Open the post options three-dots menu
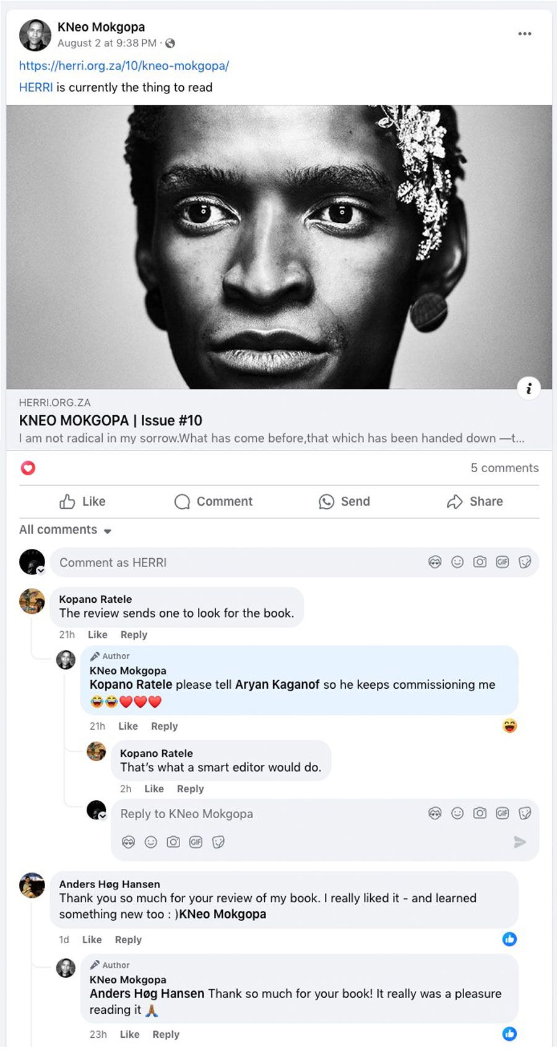The height and width of the screenshot is (1062, 557). coord(525,34)
